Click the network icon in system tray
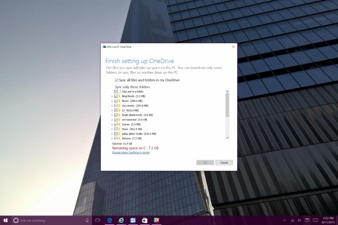Image resolution: width=338 pixels, height=225 pixels. (x=292, y=220)
